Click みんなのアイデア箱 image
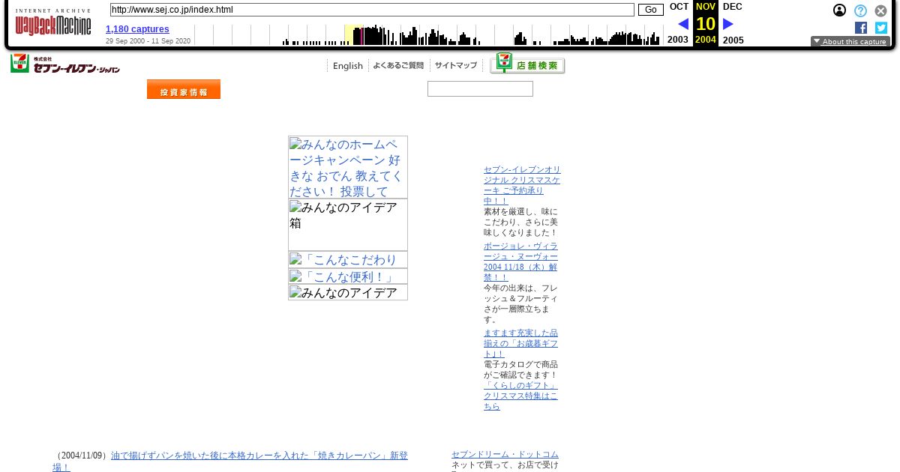900x472 pixels. (348, 225)
